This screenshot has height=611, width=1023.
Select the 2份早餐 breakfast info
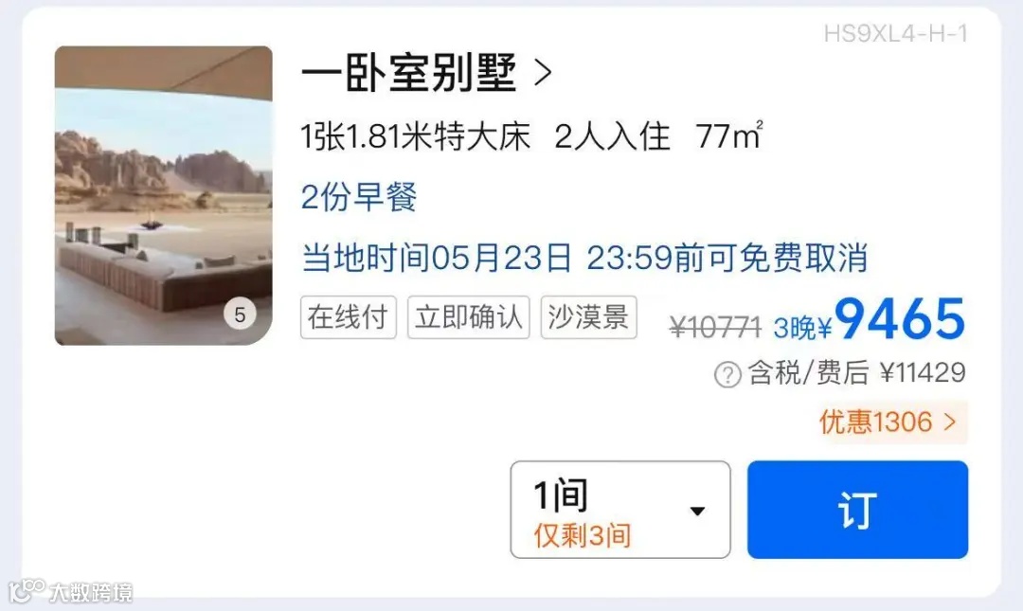(359, 197)
